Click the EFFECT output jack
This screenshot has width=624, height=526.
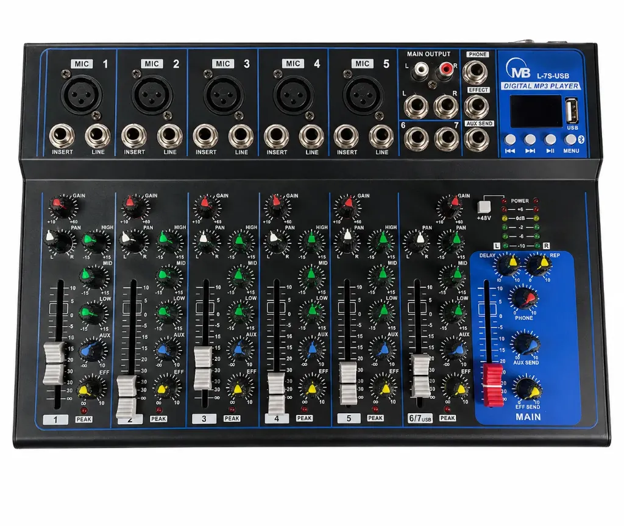pos(477,106)
